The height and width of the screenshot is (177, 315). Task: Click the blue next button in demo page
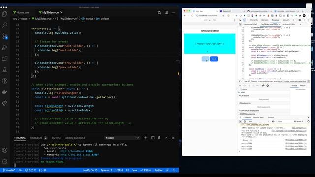214,59
